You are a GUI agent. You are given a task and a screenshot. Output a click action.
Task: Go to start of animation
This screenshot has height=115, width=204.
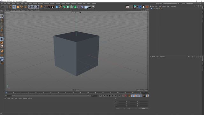[x=101, y=96]
